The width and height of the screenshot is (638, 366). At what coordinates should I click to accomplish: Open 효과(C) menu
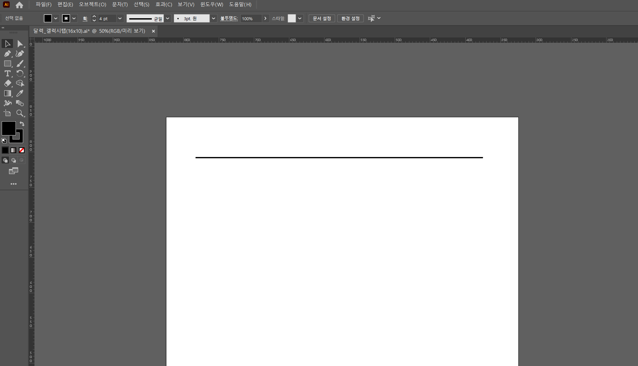click(164, 5)
